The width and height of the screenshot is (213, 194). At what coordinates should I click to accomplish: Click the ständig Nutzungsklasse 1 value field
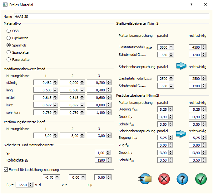coord(43,82)
